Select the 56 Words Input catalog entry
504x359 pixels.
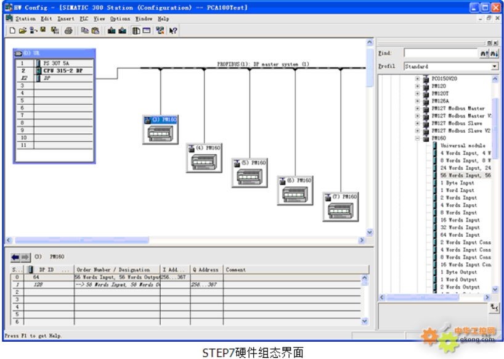pyautogui.click(x=465, y=175)
